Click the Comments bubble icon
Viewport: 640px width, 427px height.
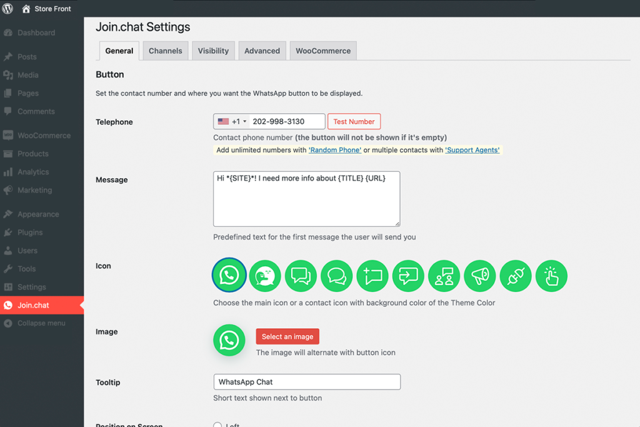(7, 111)
